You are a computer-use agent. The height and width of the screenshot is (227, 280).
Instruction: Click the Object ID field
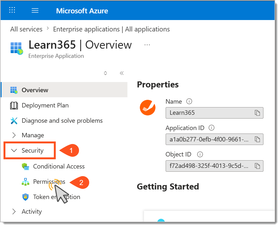tap(214, 166)
